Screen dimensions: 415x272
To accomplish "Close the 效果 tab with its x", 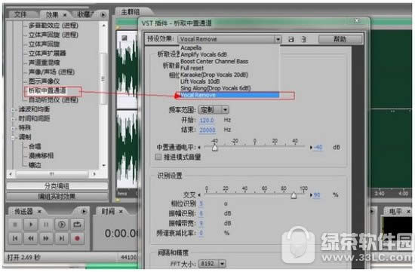I will click(65, 15).
